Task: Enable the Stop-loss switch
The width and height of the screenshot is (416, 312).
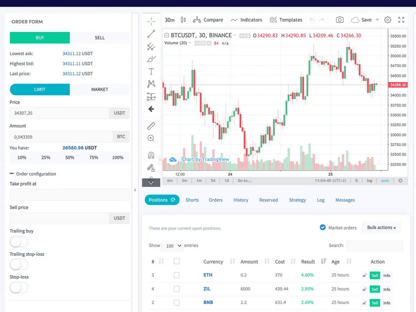Action: [19, 287]
